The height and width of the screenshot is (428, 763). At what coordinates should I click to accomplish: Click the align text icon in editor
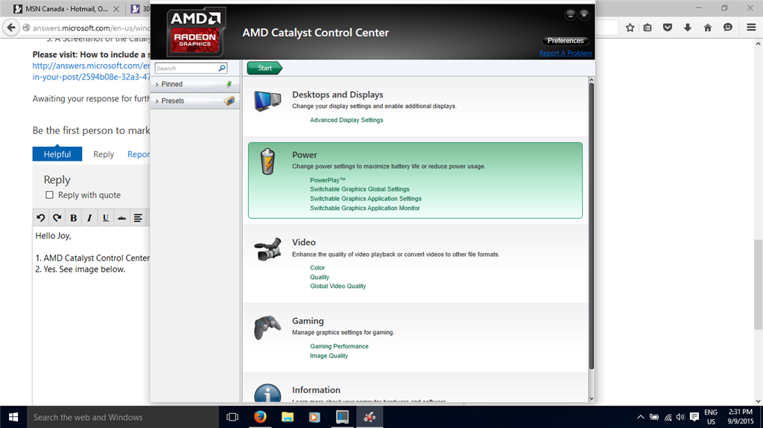(138, 218)
